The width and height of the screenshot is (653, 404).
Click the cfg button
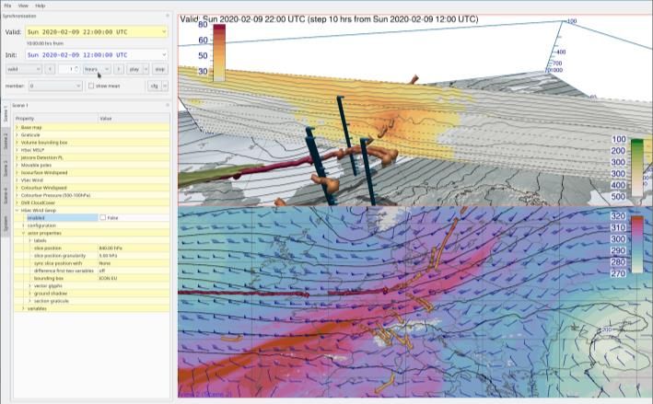154,86
